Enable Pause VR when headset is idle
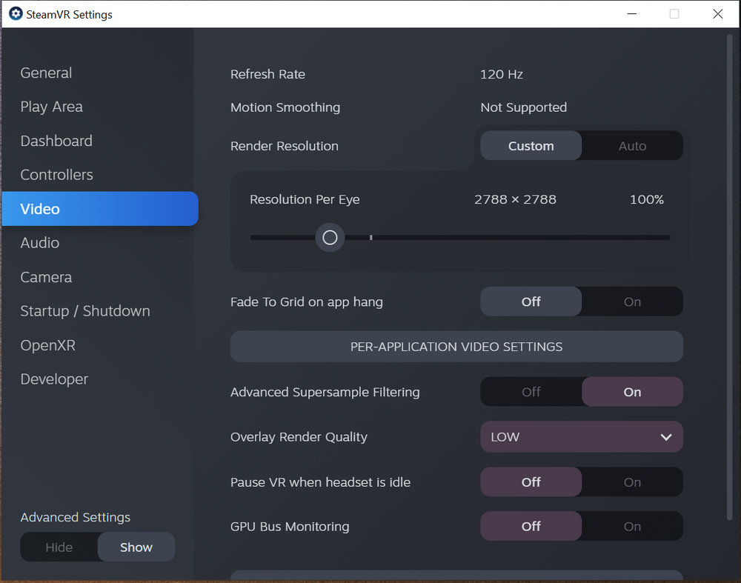Viewport: 741px width, 583px height. pos(632,482)
